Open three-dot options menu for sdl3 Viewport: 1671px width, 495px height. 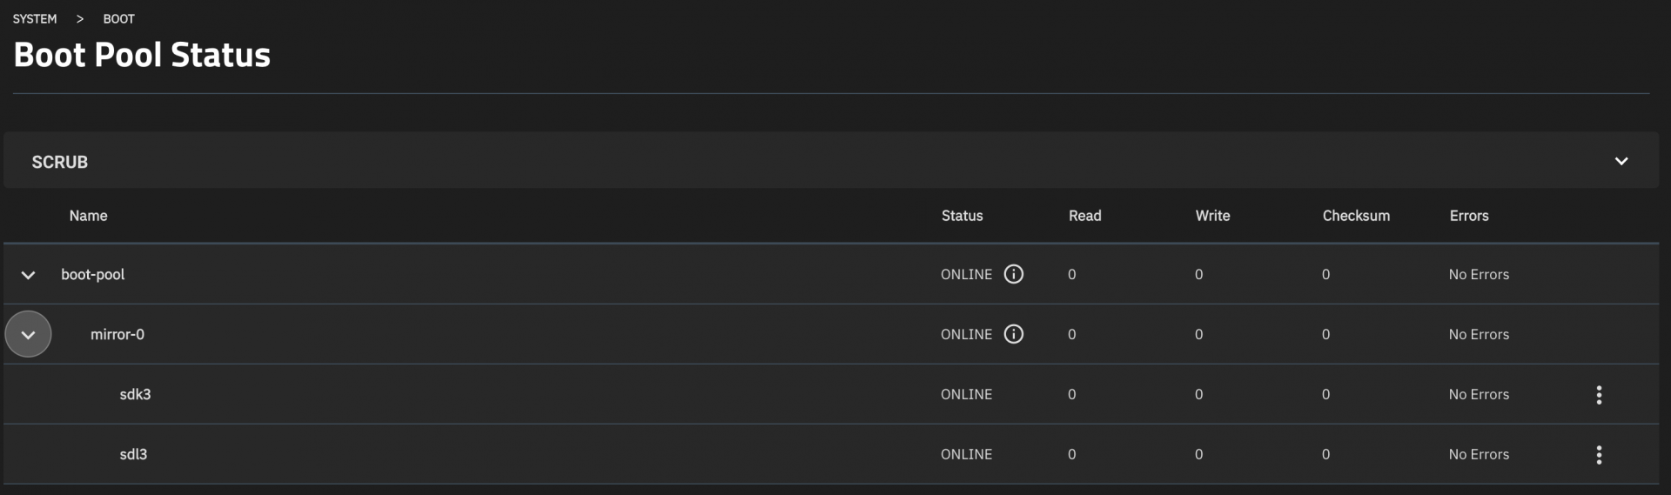coord(1599,455)
